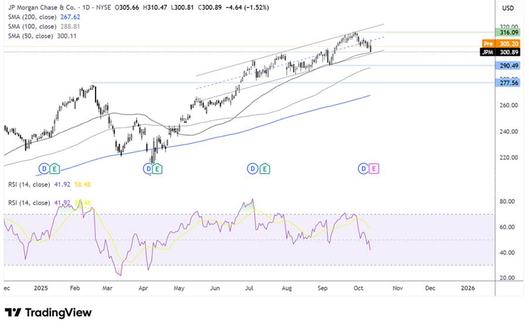Click the low price L300.81

[x=182, y=8]
